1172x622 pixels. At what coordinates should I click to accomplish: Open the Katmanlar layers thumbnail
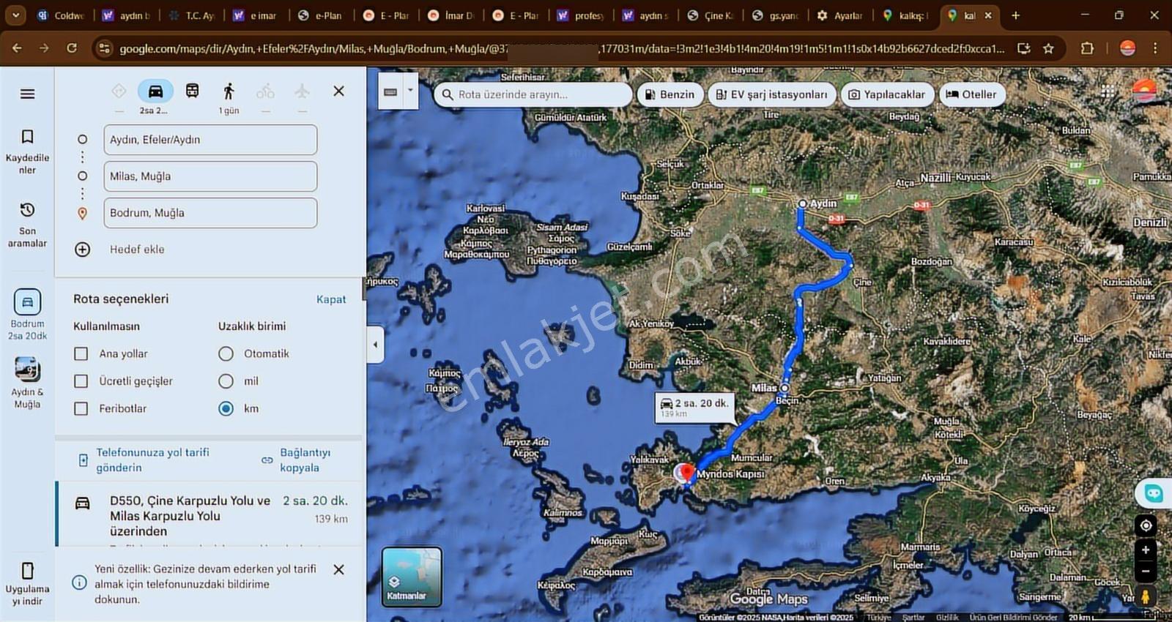412,577
